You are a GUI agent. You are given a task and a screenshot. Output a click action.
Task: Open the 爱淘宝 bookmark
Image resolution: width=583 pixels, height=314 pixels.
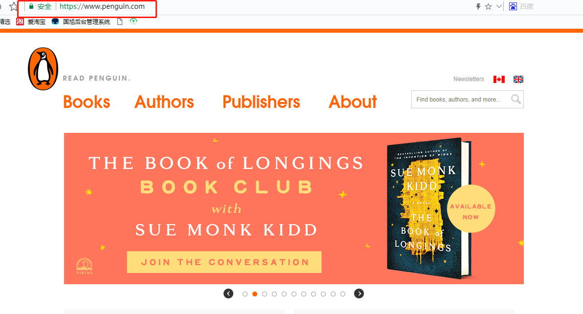(x=31, y=22)
